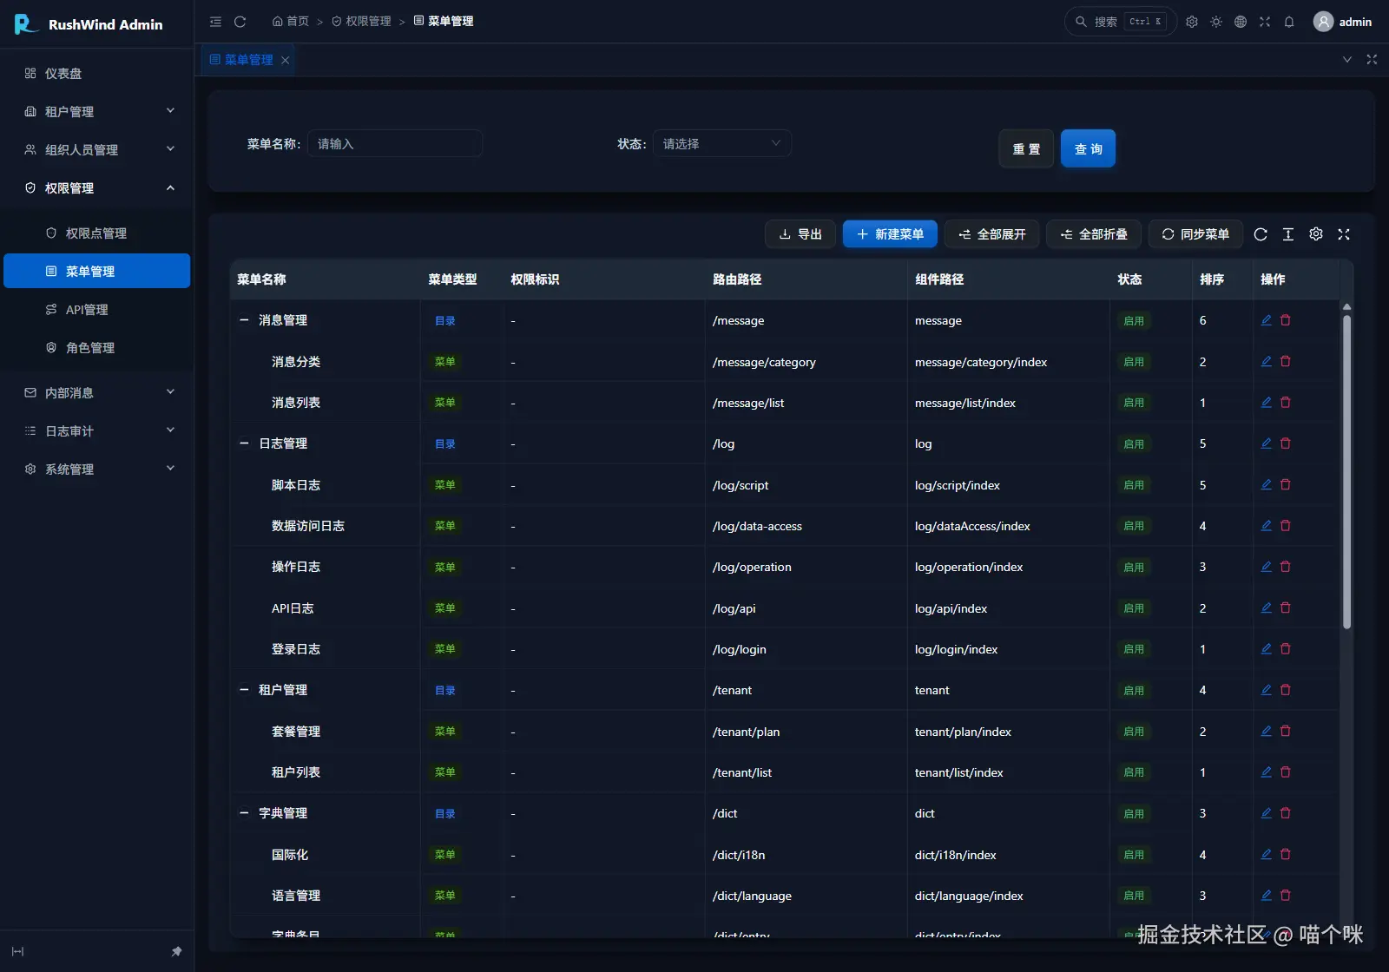Focus the 菜单名称 input field
This screenshot has height=972, width=1389.
pos(395,143)
